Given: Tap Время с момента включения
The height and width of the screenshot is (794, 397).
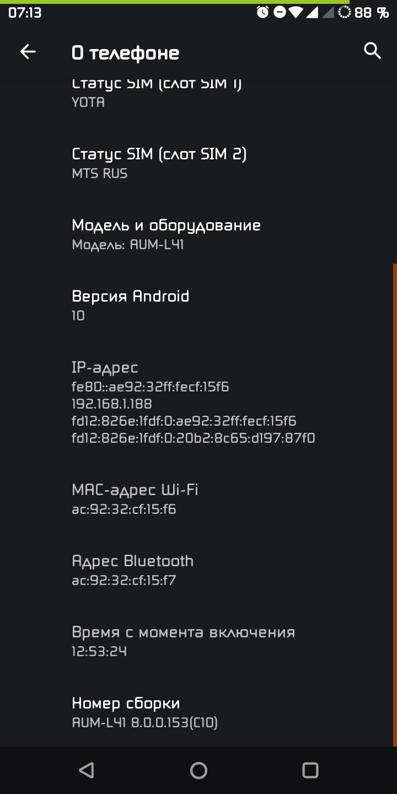Looking at the screenshot, I should pos(183,641).
